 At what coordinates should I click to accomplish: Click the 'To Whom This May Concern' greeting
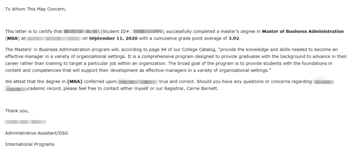pyautogui.click(x=36, y=9)
